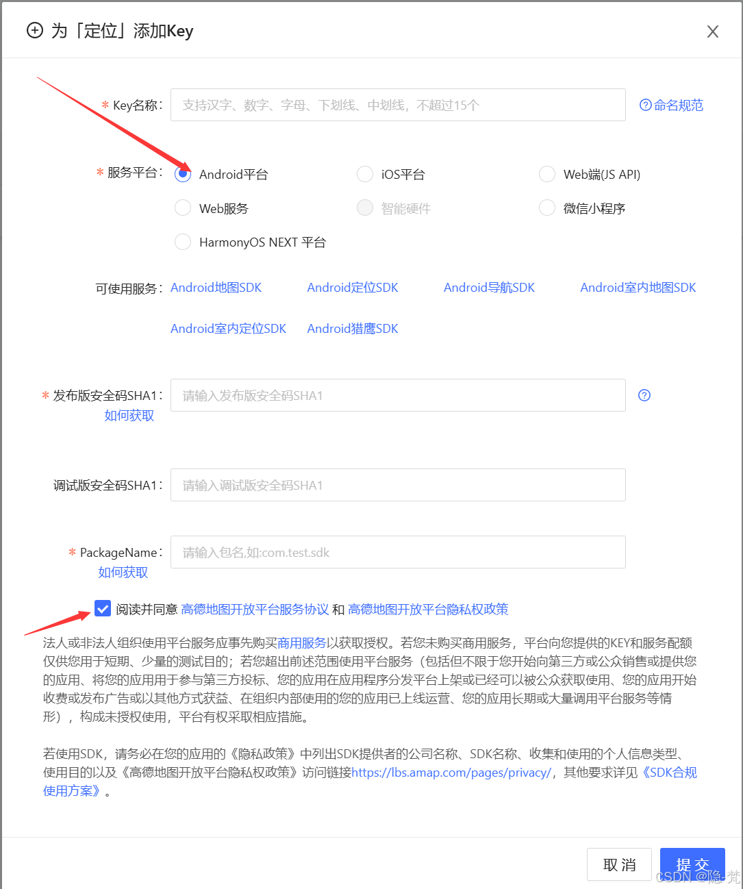Open Android室内定位SDK service link
This screenshot has height=889, width=743.
(229, 329)
